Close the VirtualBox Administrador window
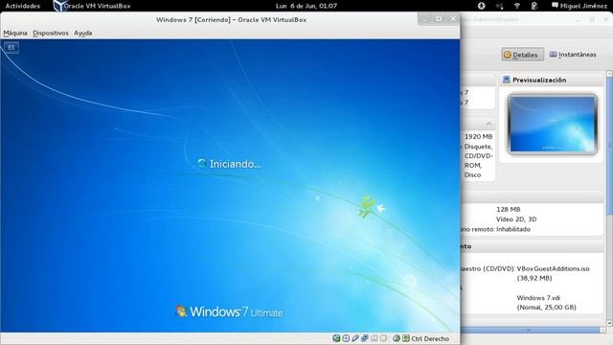The width and height of the screenshot is (613, 345). pyautogui.click(x=606, y=19)
